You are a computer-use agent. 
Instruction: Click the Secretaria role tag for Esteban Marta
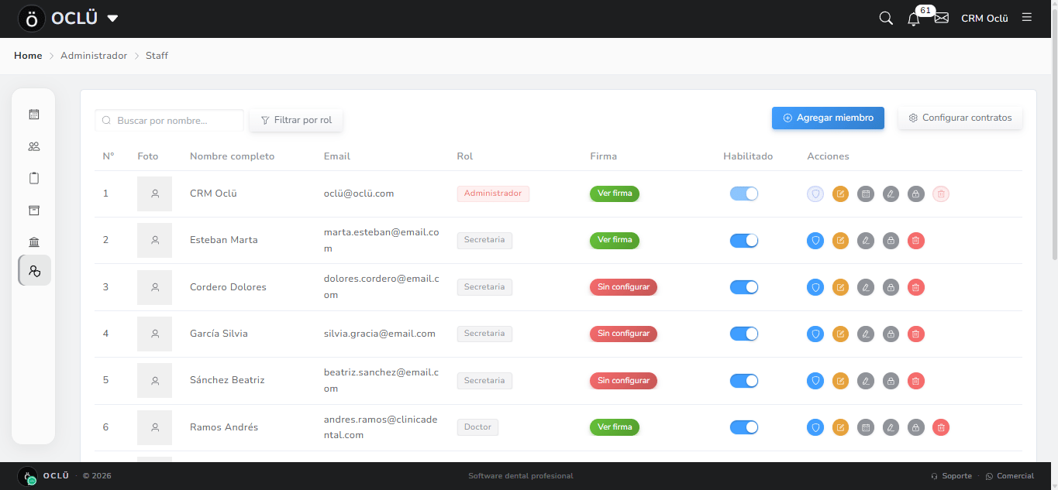(x=484, y=240)
